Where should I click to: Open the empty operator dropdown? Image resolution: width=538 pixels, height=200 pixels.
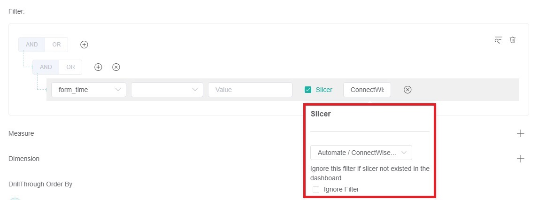coord(167,90)
